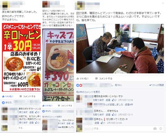Open the emoji picker smiley icon
Viewport: 166px width, 133px height.
(x=160, y=129)
